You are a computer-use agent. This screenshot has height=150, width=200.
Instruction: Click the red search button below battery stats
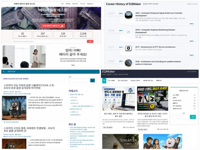coord(90,41)
